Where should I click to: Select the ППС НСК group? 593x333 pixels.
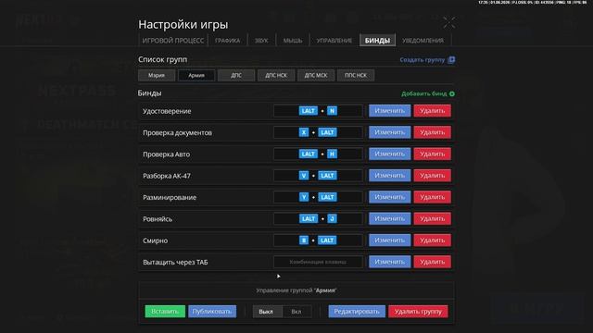(x=356, y=75)
